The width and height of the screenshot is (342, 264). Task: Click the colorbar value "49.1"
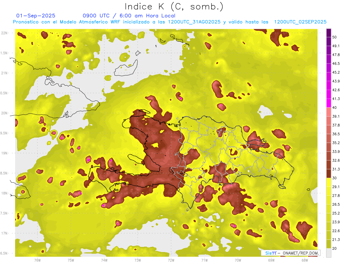pos(336,46)
